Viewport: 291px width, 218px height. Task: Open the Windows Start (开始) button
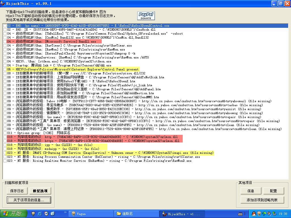tap(13, 214)
